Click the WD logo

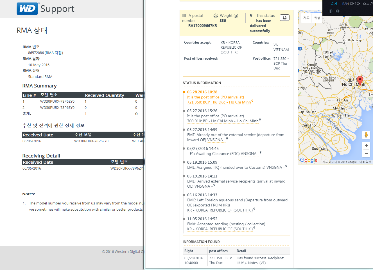point(27,9)
